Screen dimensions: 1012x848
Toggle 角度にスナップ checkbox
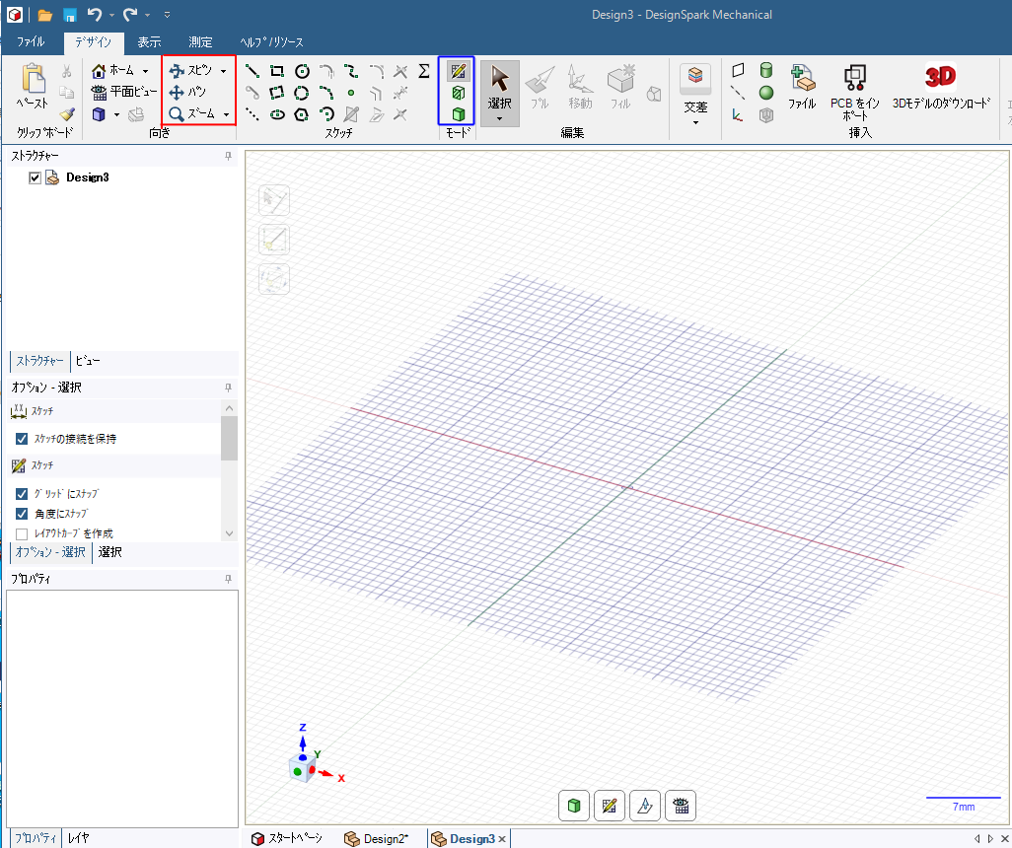[22, 514]
